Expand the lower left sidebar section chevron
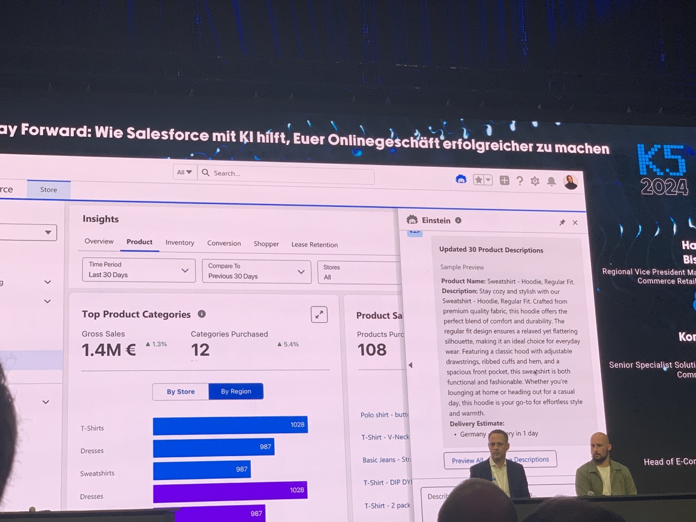The image size is (696, 522). (46, 402)
